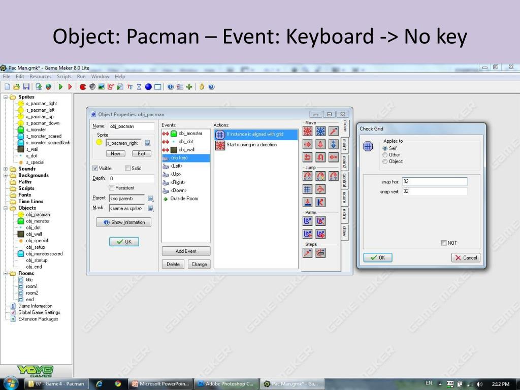Image resolution: width=520 pixels, height=390 pixels.
Task: Run in debug mode with the red play icon
Action: 70,87
